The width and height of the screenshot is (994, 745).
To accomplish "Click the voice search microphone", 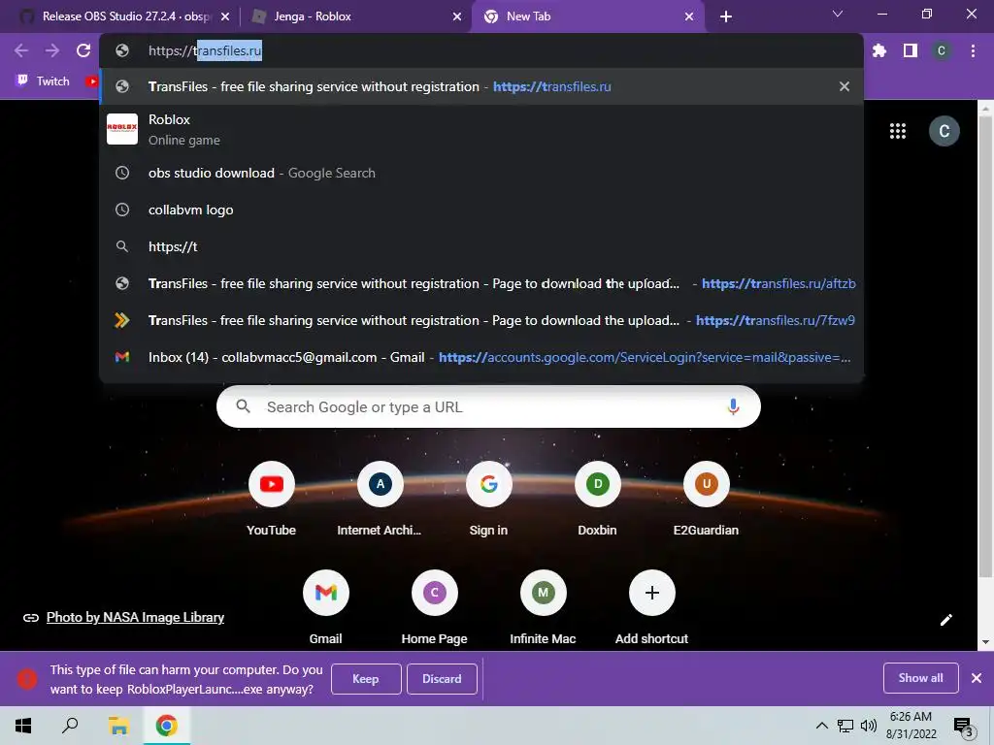I will click(x=733, y=406).
